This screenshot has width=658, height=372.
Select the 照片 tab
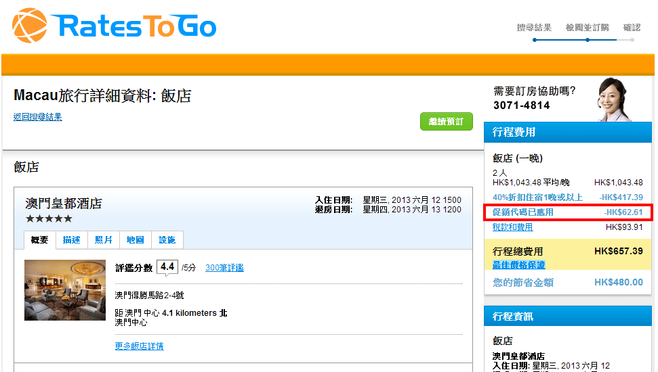click(104, 240)
